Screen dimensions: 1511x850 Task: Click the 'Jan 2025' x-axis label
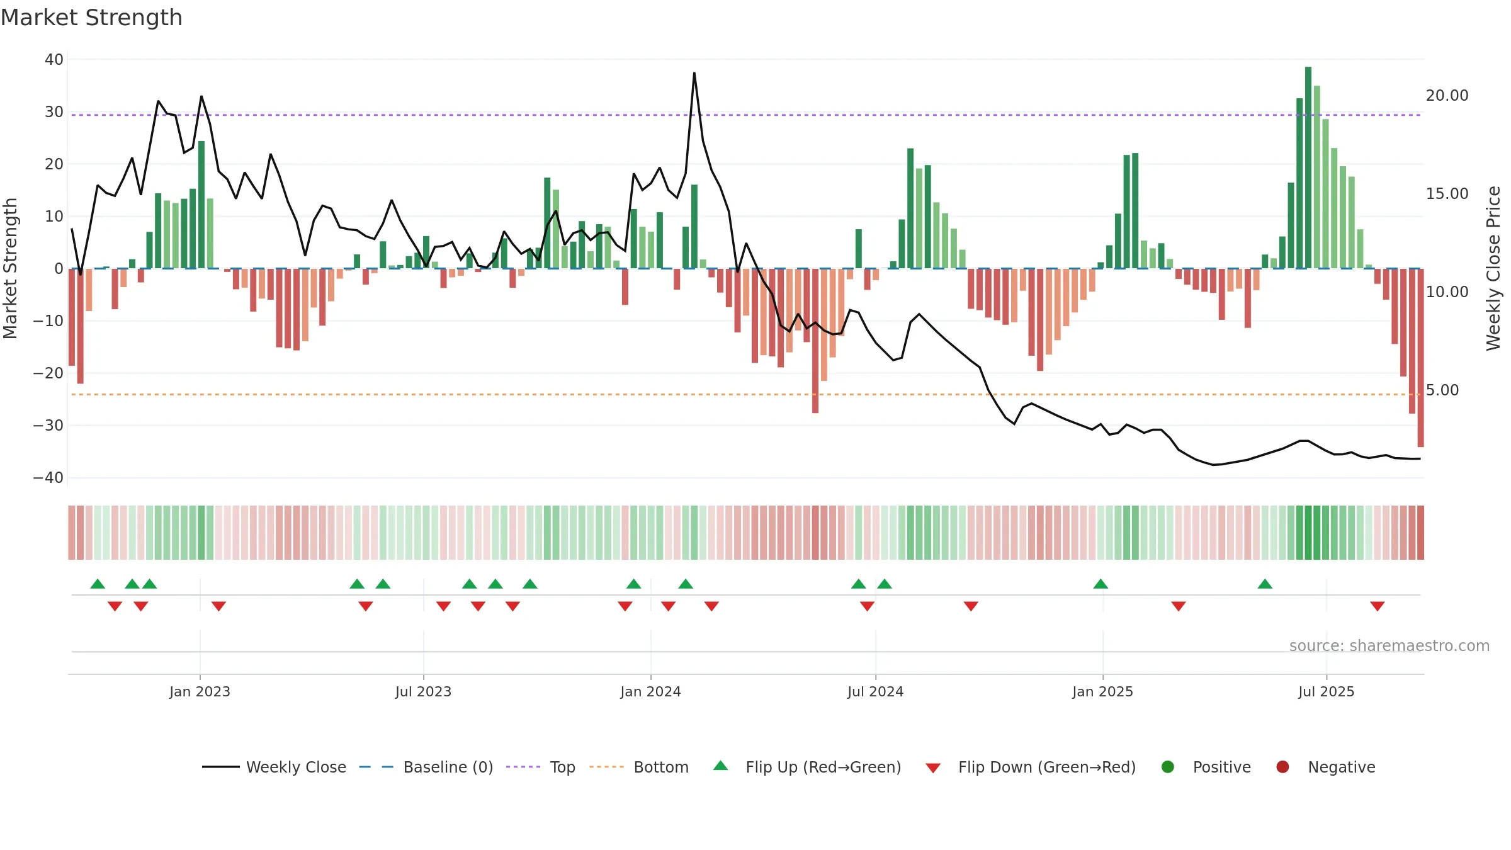pyautogui.click(x=1102, y=691)
